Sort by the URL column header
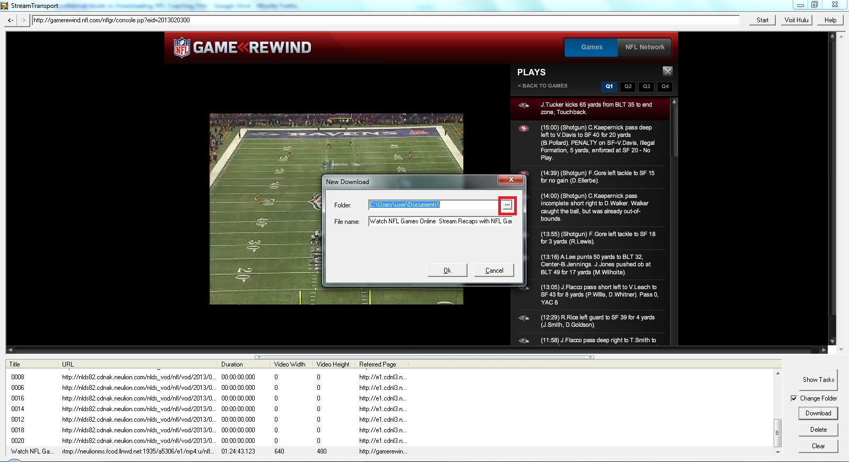 138,364
